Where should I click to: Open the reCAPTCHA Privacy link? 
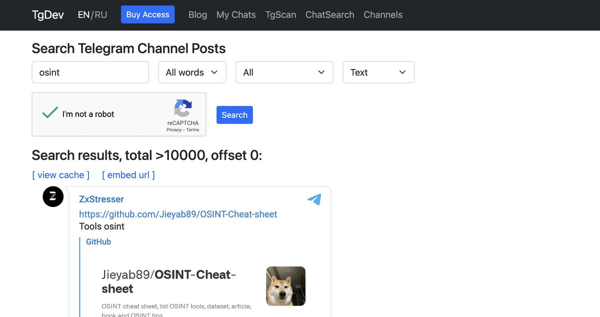pos(174,130)
